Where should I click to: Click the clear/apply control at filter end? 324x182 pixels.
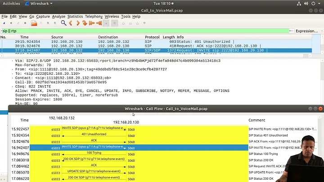pos(291,31)
